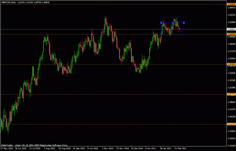The width and height of the screenshot is (236, 151).
Task: Click the 1.47475 price scale value
Action: [231, 109]
